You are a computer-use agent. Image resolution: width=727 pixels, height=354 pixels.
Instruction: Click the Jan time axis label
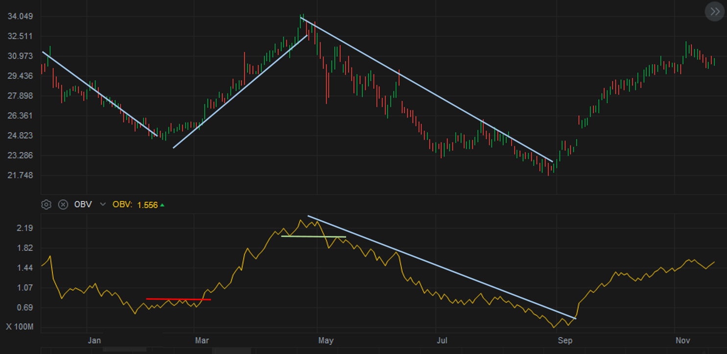coord(94,340)
